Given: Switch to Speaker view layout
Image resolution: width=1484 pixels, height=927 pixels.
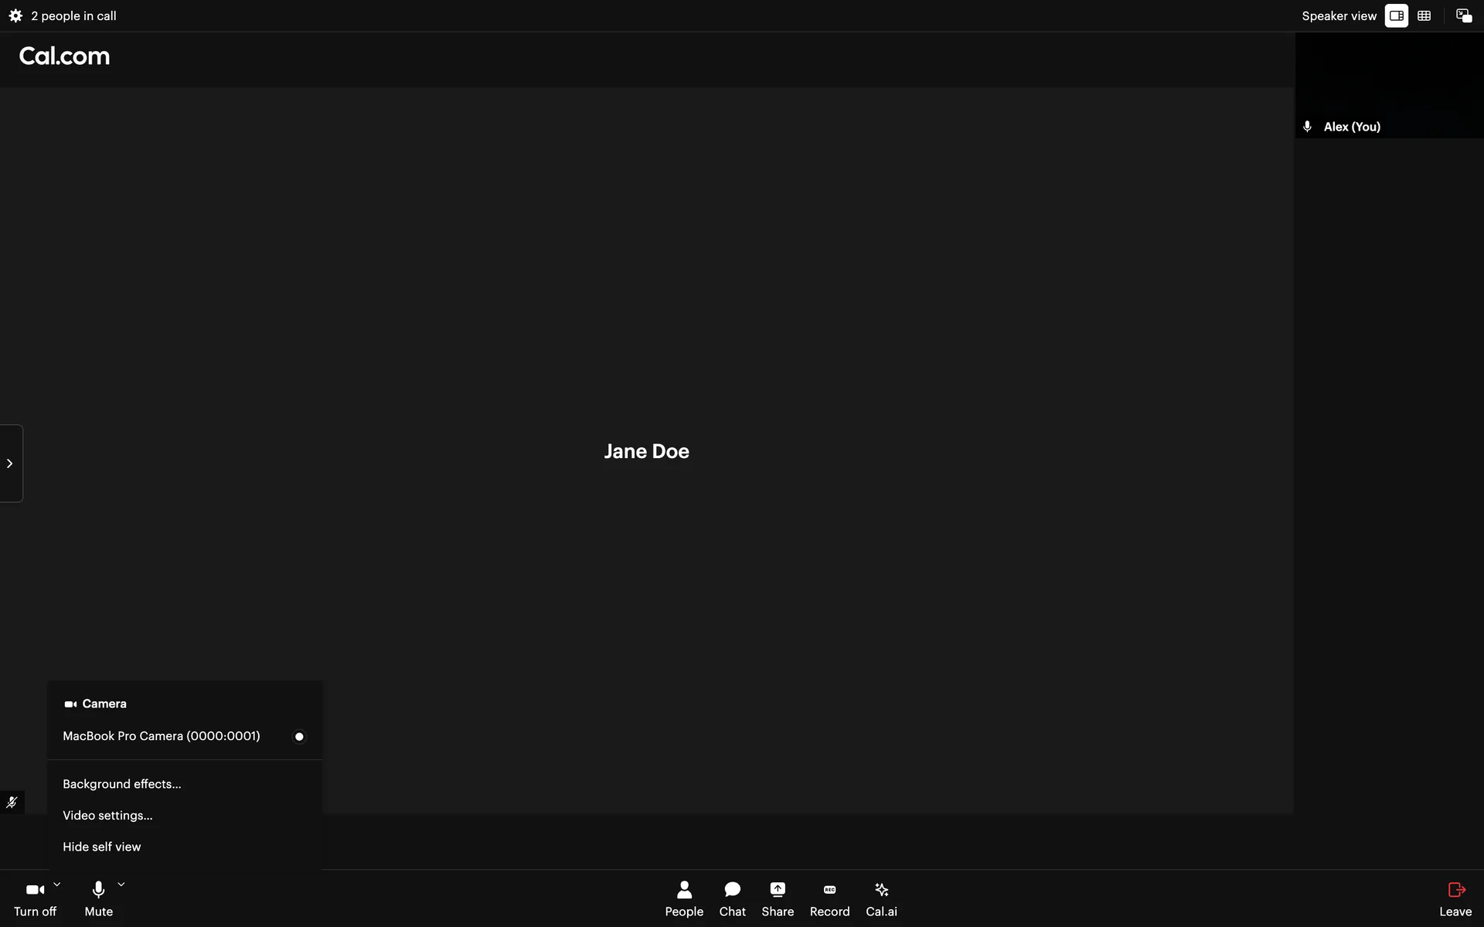Looking at the screenshot, I should coord(1396,15).
